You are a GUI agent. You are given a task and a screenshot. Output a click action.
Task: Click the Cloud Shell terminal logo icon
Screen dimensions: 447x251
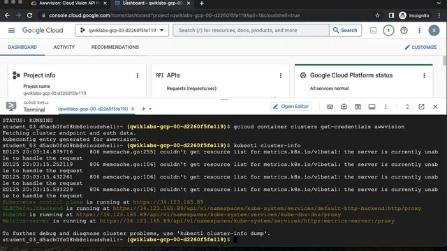pos(11,107)
